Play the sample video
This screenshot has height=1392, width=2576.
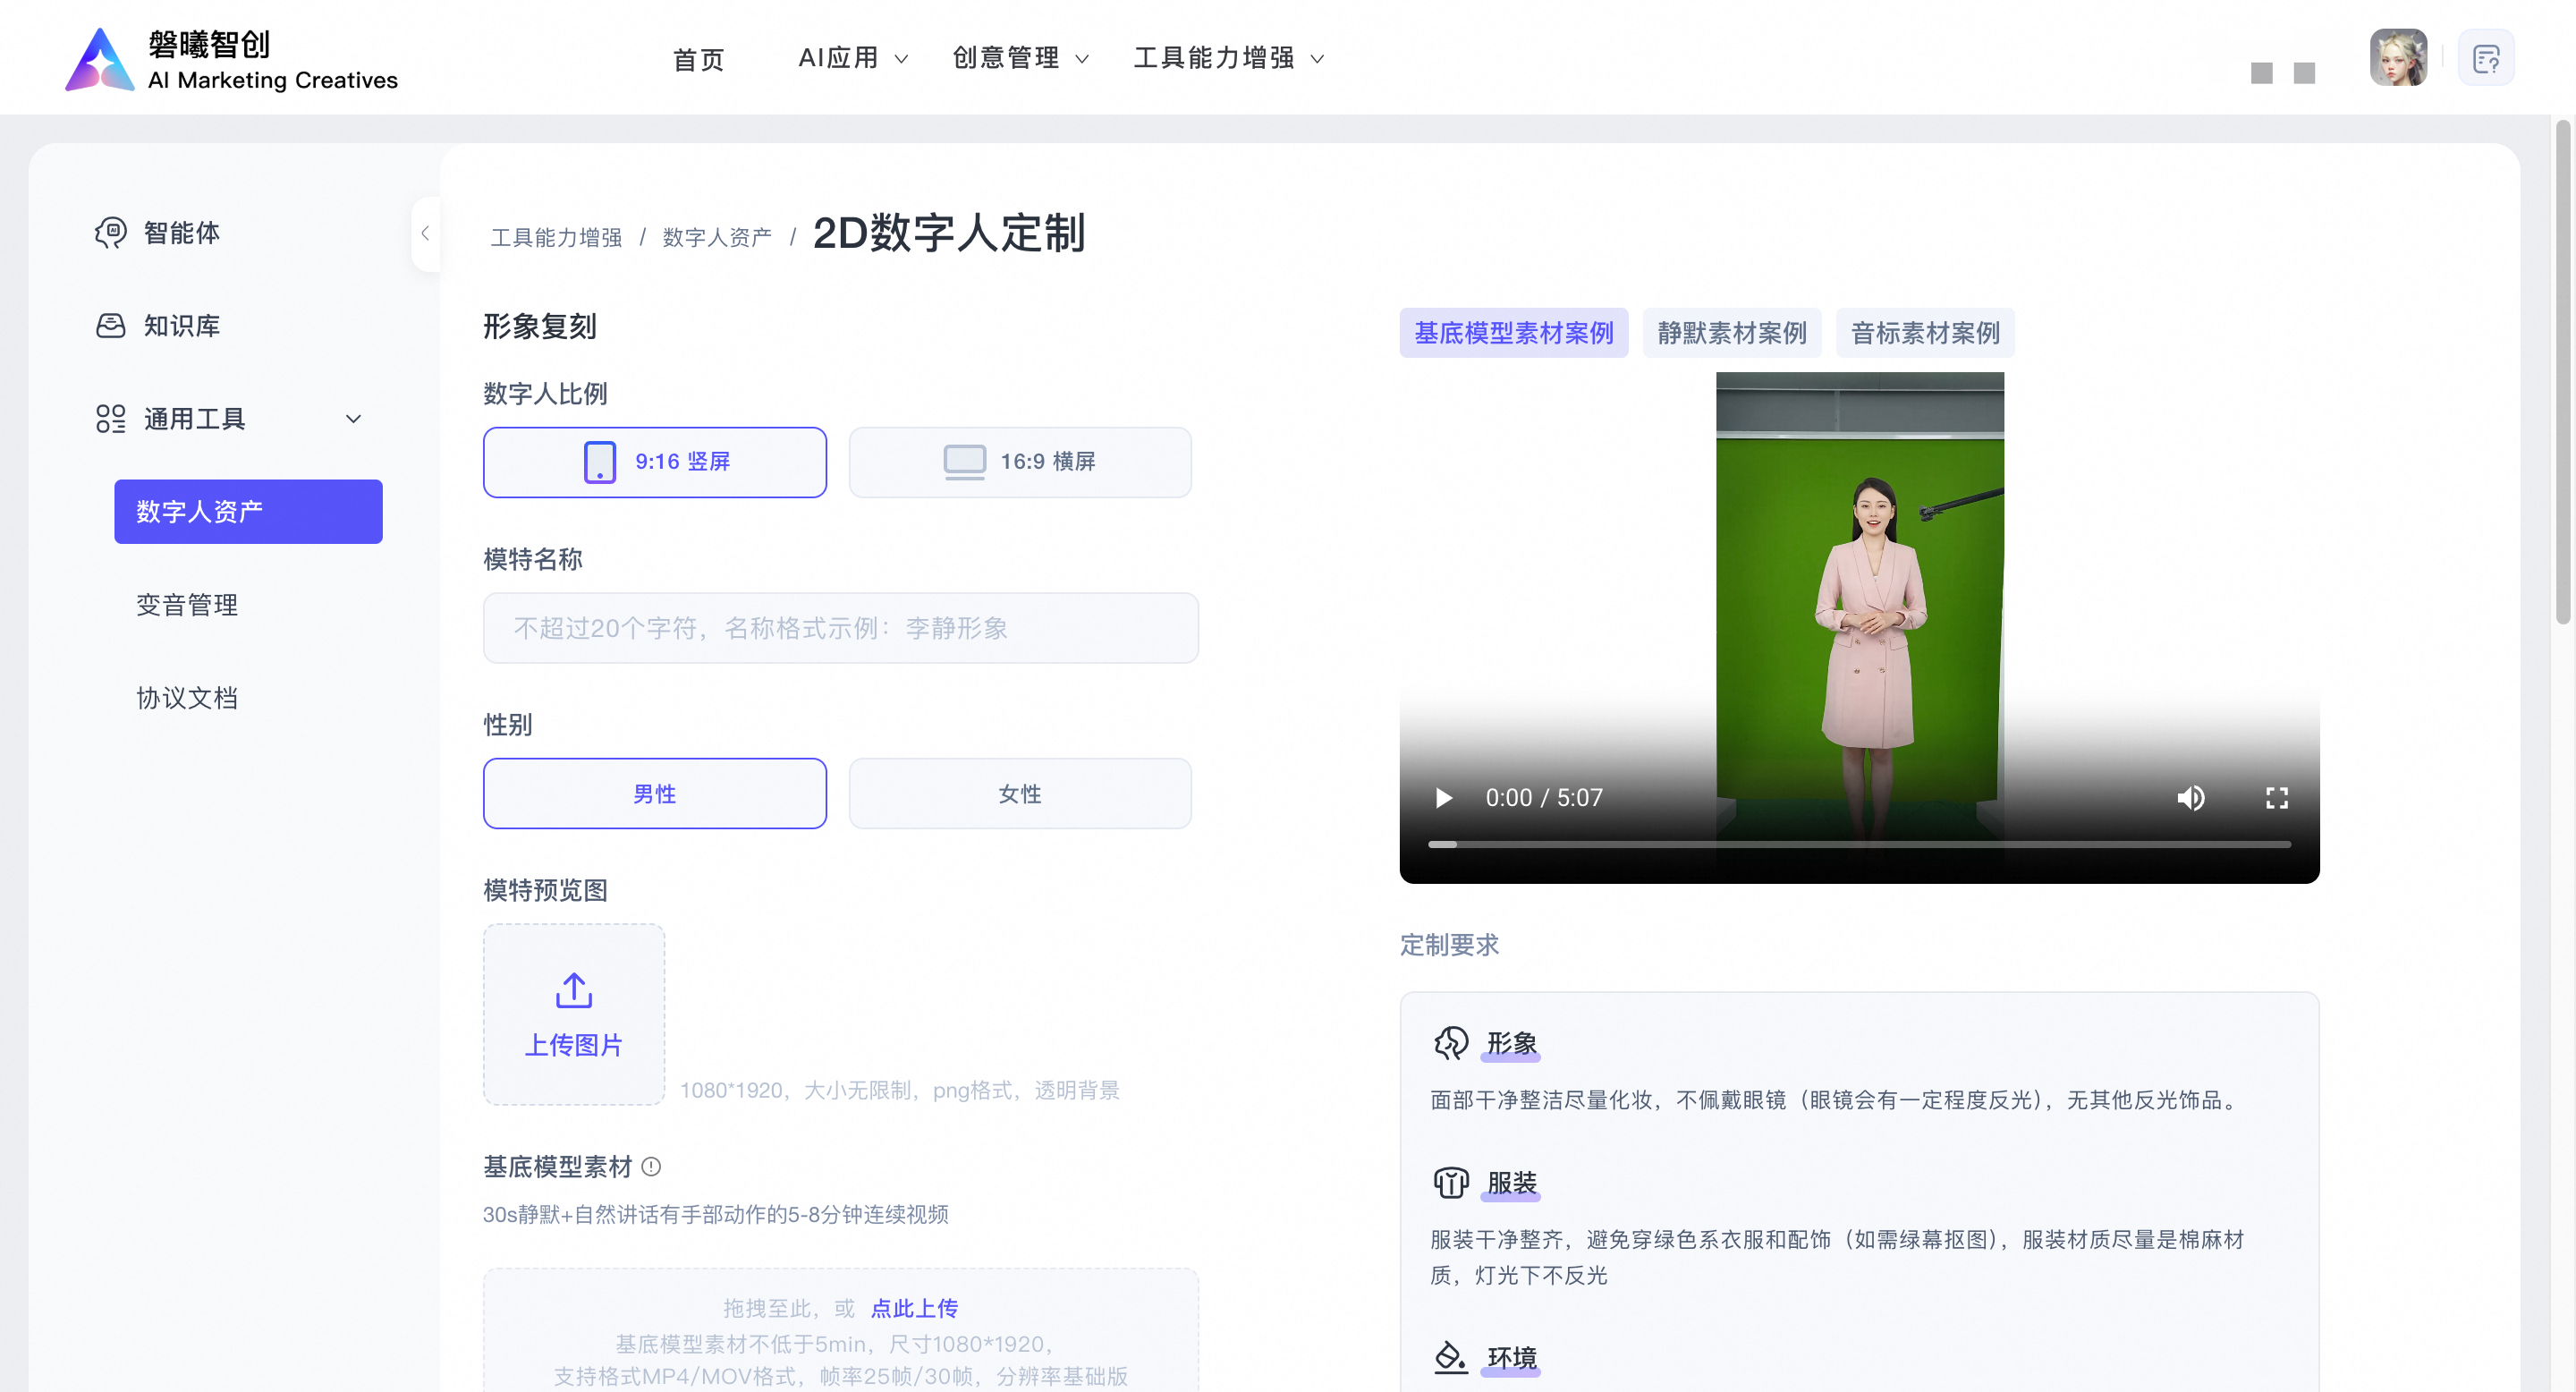coord(1443,798)
